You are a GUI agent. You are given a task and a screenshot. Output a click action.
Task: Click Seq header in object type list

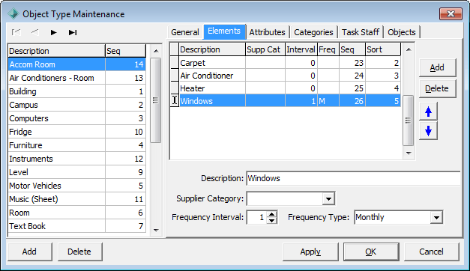pos(126,51)
